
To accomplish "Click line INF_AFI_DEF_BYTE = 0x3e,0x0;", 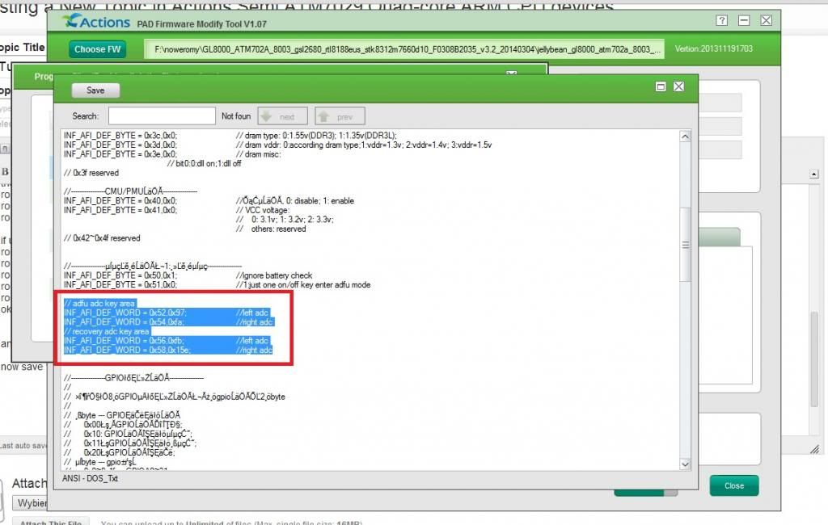I will click(x=120, y=154).
